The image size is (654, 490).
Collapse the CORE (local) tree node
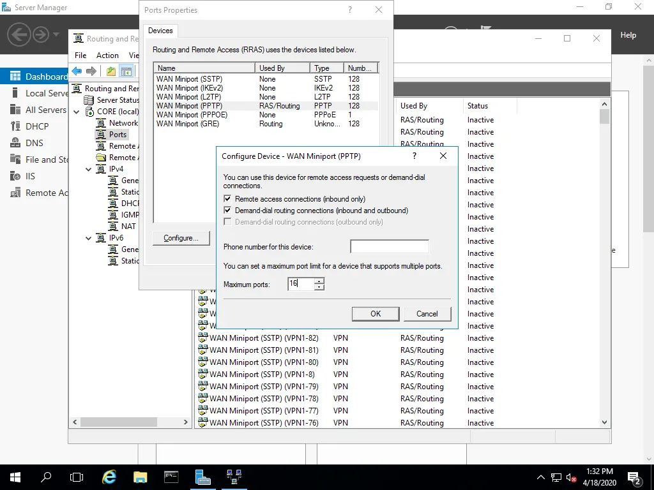tap(77, 112)
